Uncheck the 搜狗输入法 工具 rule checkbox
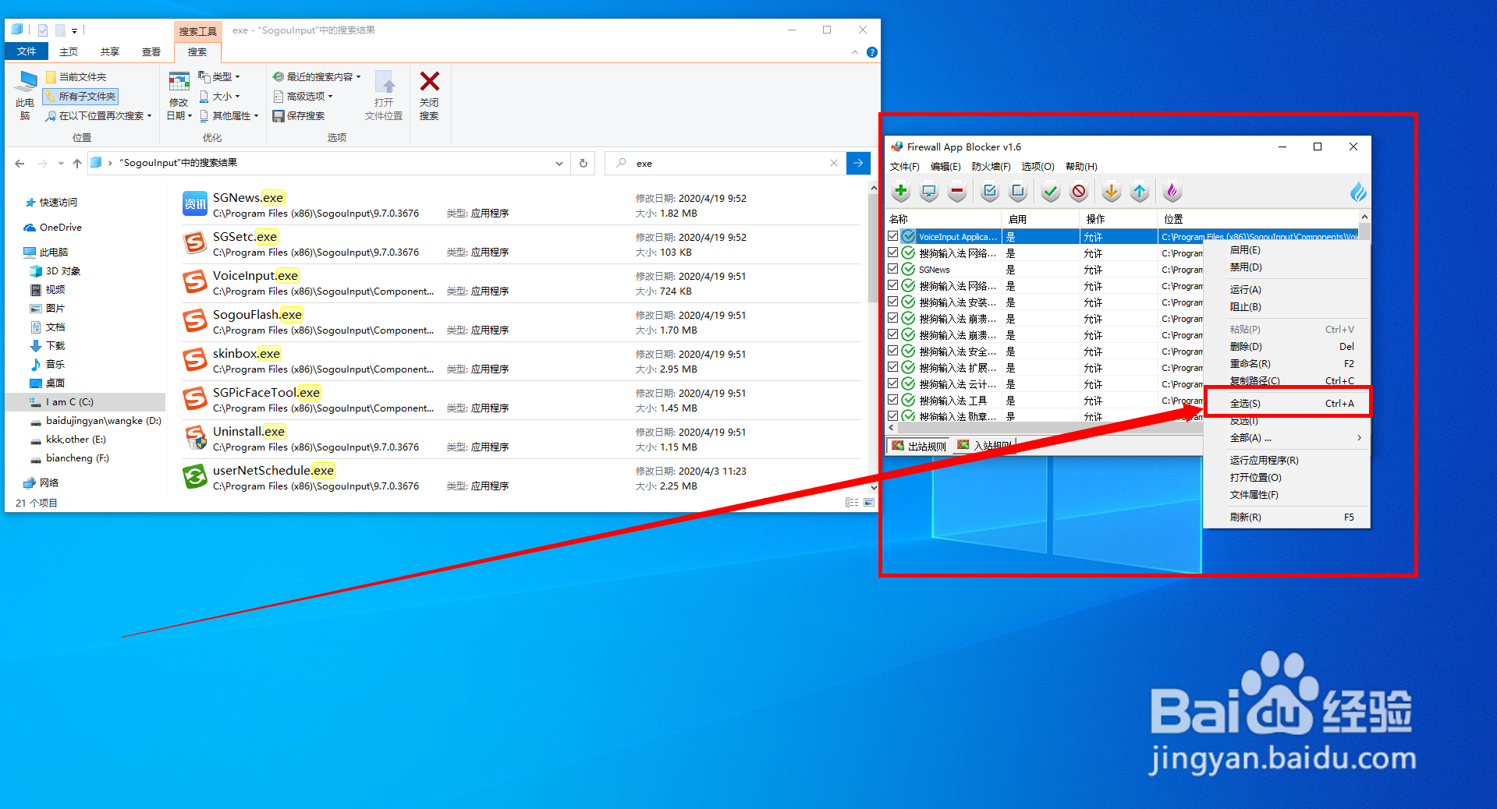This screenshot has height=809, width=1497. coord(892,400)
